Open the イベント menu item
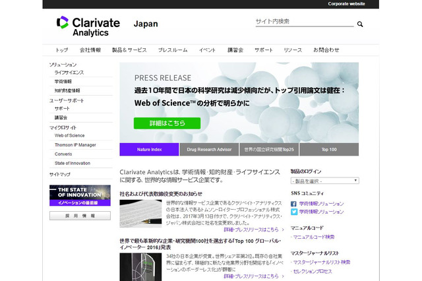 click(x=207, y=50)
